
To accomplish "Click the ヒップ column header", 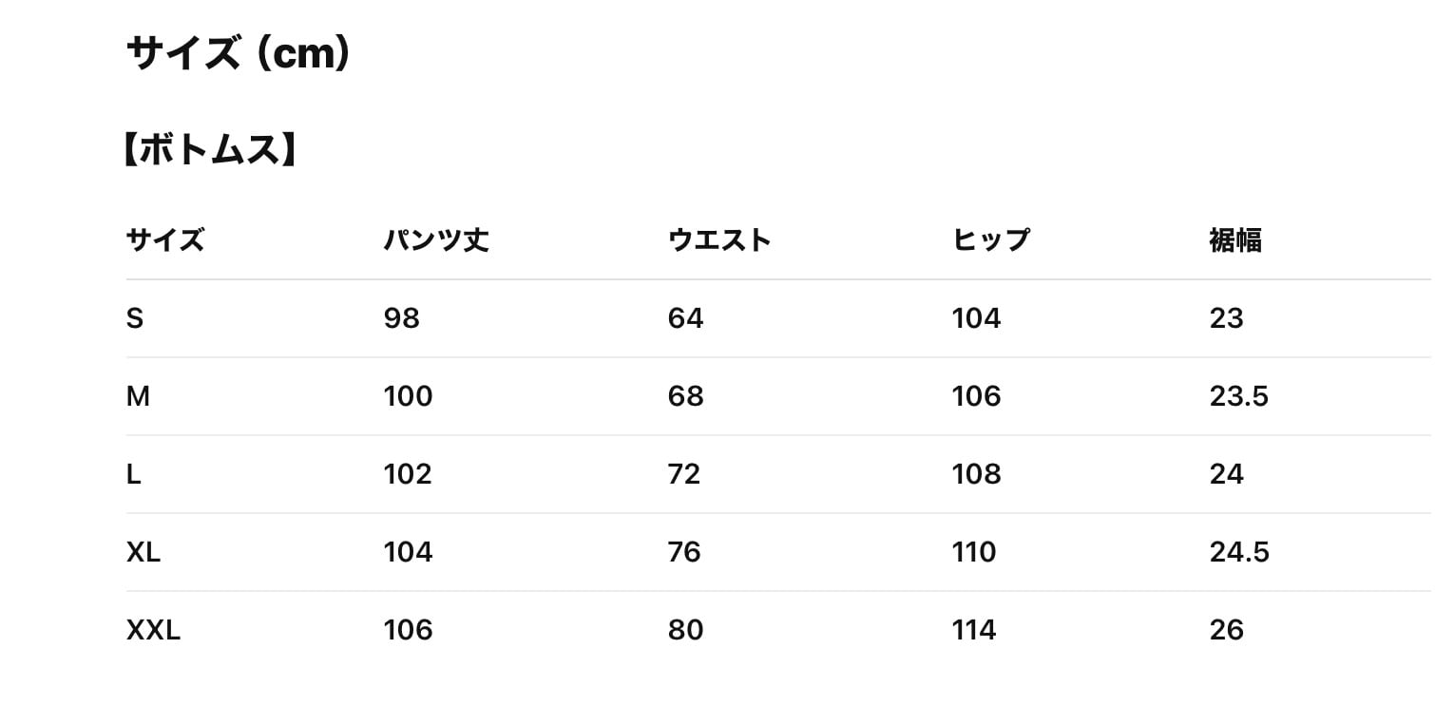I will tap(990, 240).
